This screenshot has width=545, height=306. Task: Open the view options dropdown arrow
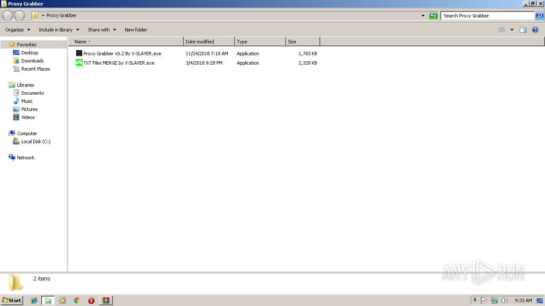[512, 30]
